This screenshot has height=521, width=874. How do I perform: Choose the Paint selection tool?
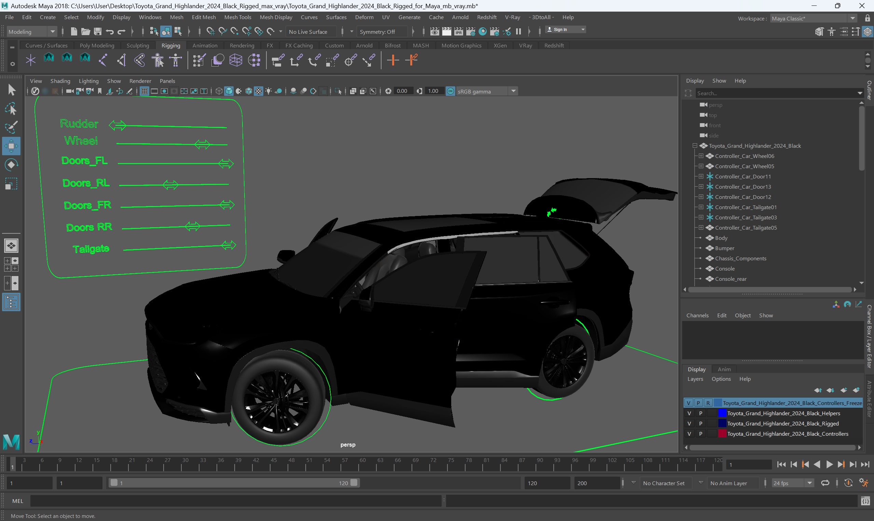point(11,128)
